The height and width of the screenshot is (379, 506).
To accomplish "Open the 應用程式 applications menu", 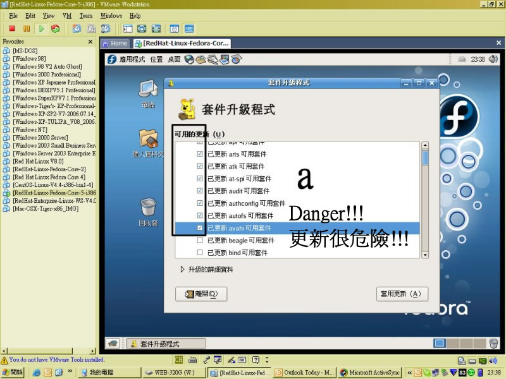I will tap(132, 59).
